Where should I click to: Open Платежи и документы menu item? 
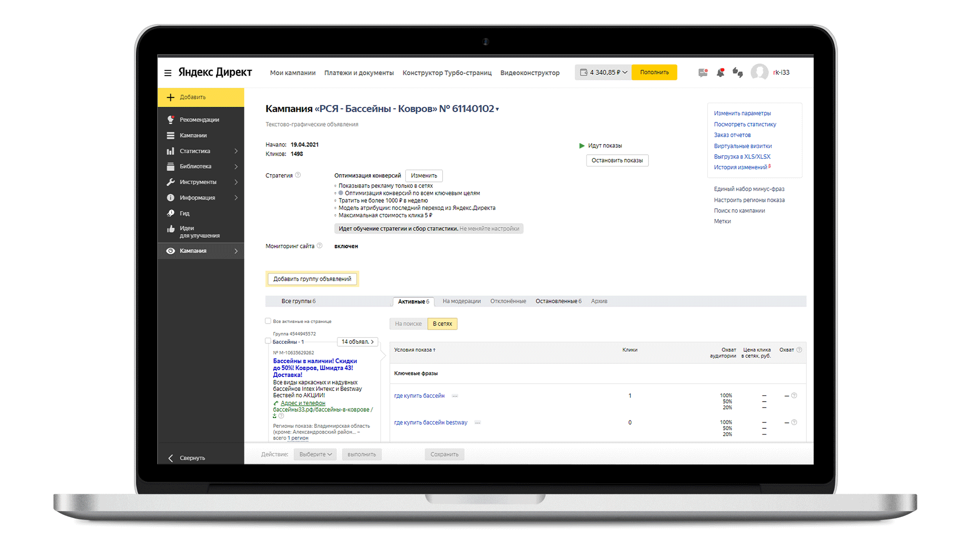coord(359,73)
